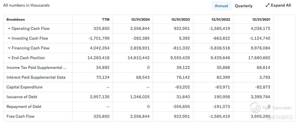Viewport: 298px width, 124px height.
Task: Click the Repayment of Debt row label
Action: pyautogui.click(x=24, y=106)
